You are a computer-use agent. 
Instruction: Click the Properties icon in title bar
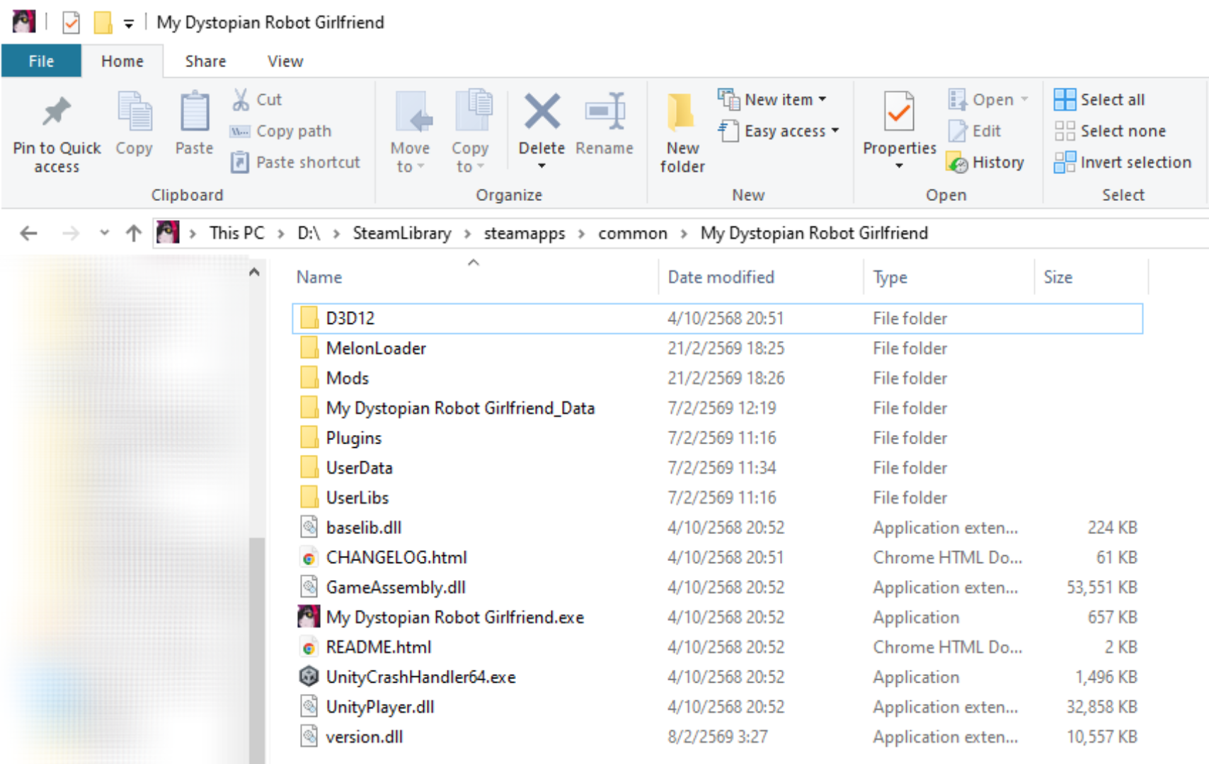point(71,23)
